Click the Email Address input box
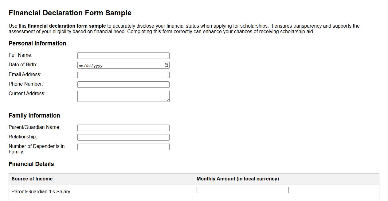 tap(123, 75)
